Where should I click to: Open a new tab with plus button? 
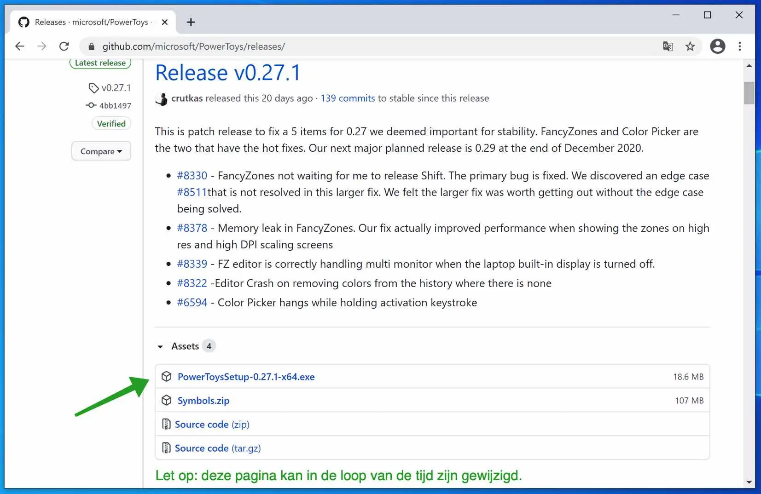[x=191, y=22]
